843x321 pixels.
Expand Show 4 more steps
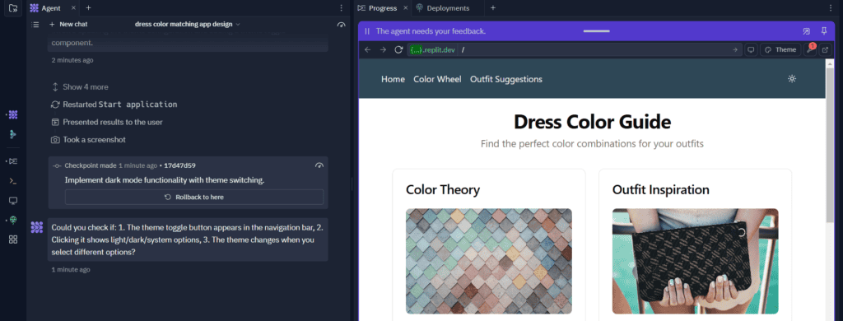pyautogui.click(x=80, y=87)
